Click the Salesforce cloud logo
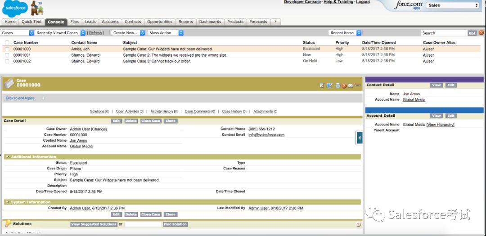This screenshot has width=486, height=236. coord(14,9)
